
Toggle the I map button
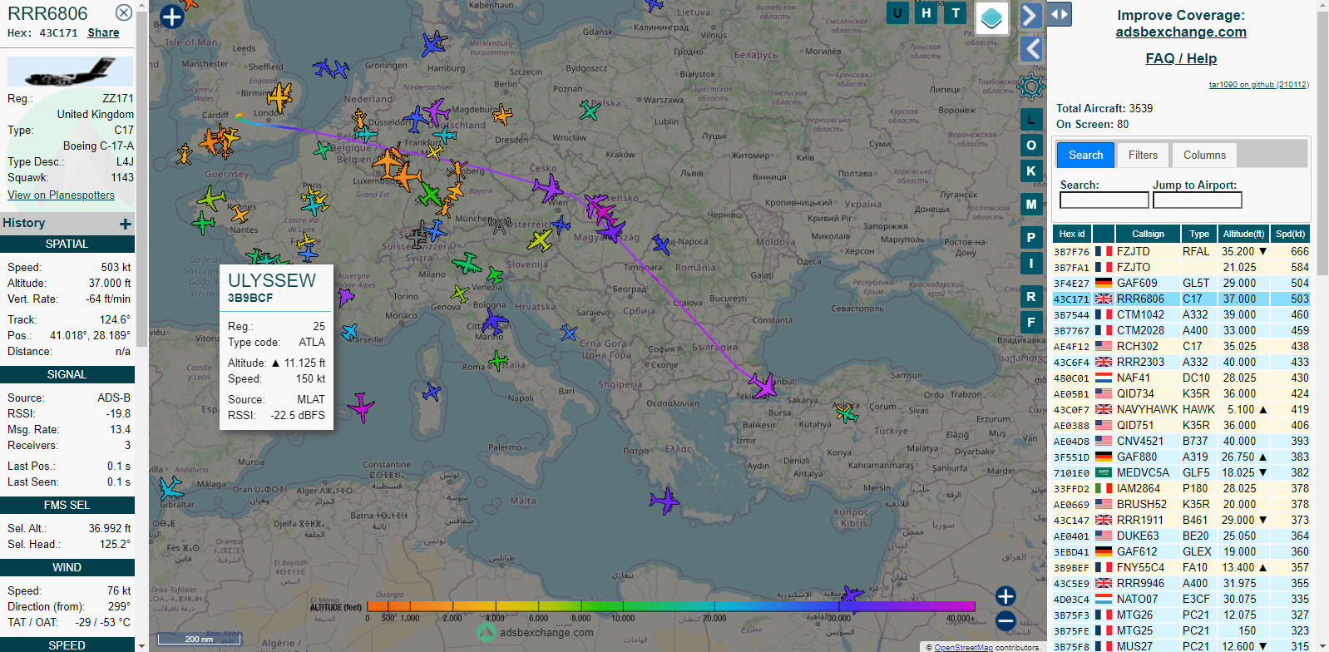tap(1031, 264)
